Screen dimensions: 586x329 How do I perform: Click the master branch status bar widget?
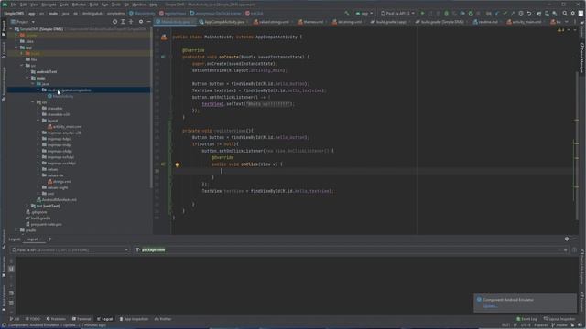559,325
